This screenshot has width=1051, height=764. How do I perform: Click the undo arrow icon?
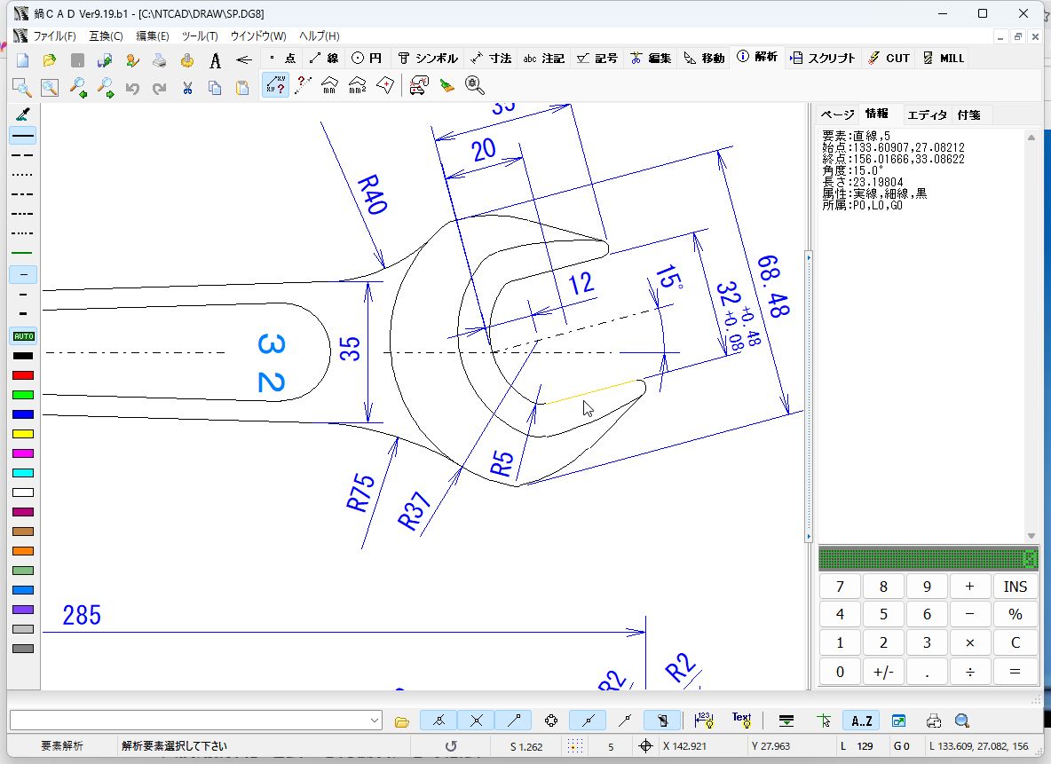132,87
